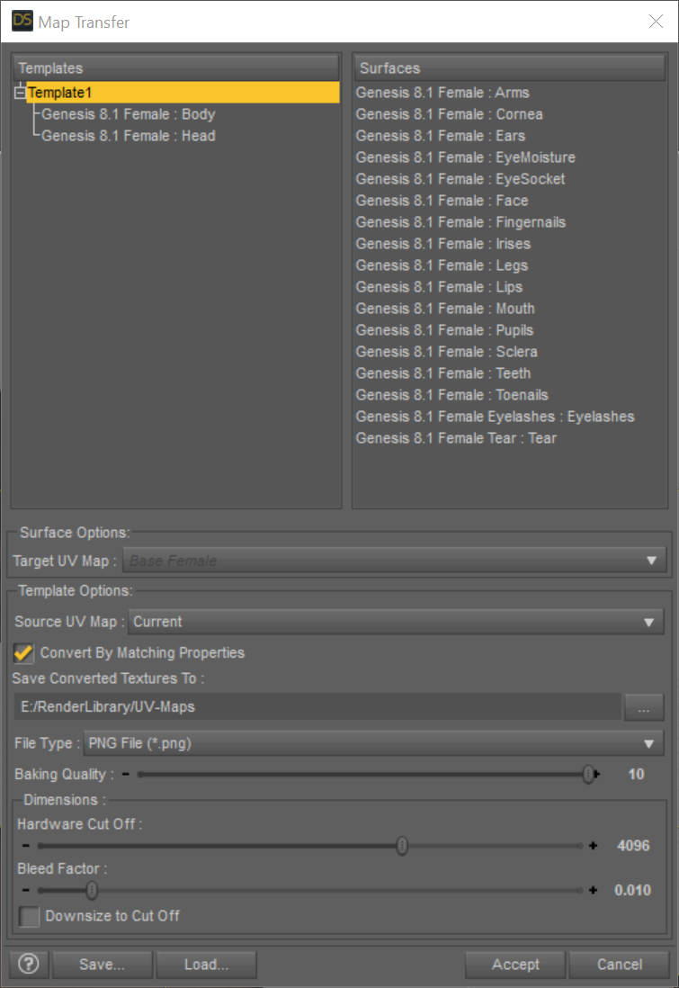
Task: Collapse the Template1 tree node
Action: click(x=20, y=94)
